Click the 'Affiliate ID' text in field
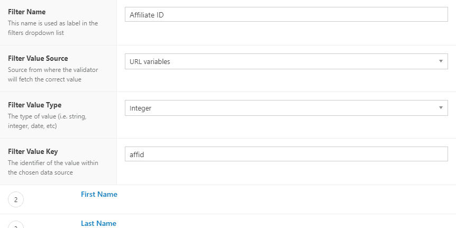 (x=147, y=15)
